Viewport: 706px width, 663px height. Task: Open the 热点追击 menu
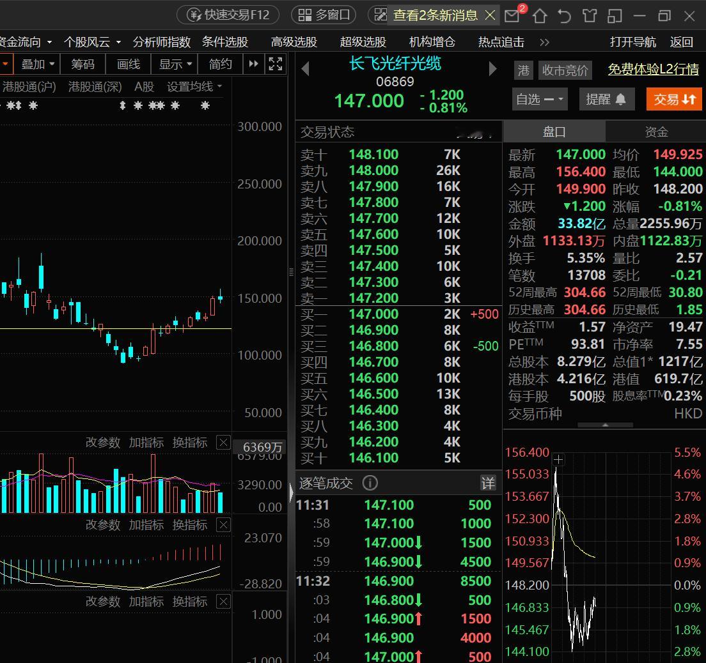(x=501, y=42)
